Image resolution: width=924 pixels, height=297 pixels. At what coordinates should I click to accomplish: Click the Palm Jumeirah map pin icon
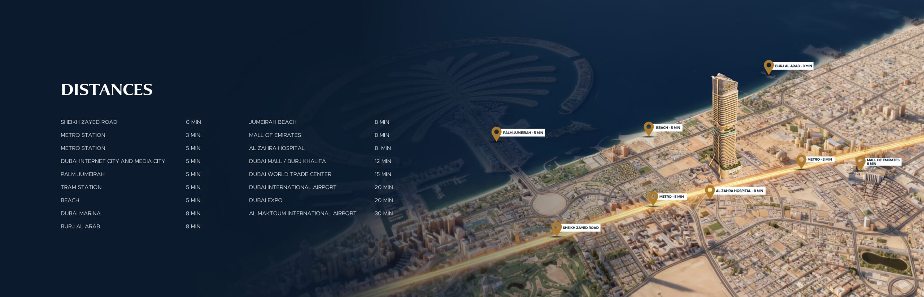point(496,133)
